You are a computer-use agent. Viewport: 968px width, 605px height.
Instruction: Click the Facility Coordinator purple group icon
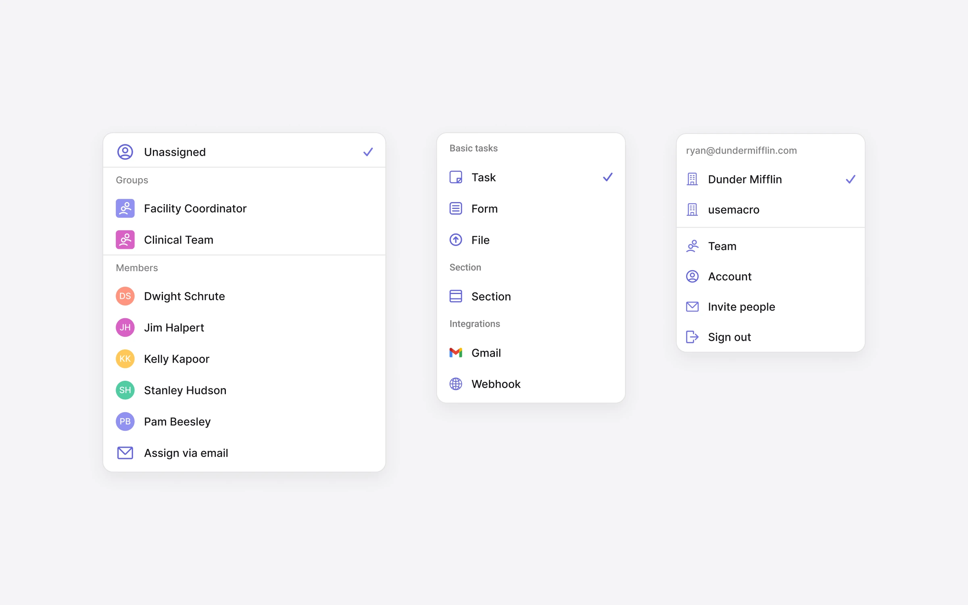125,209
